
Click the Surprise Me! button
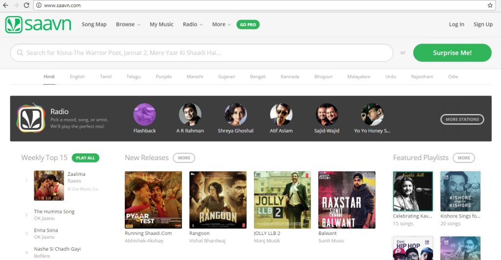coord(452,53)
